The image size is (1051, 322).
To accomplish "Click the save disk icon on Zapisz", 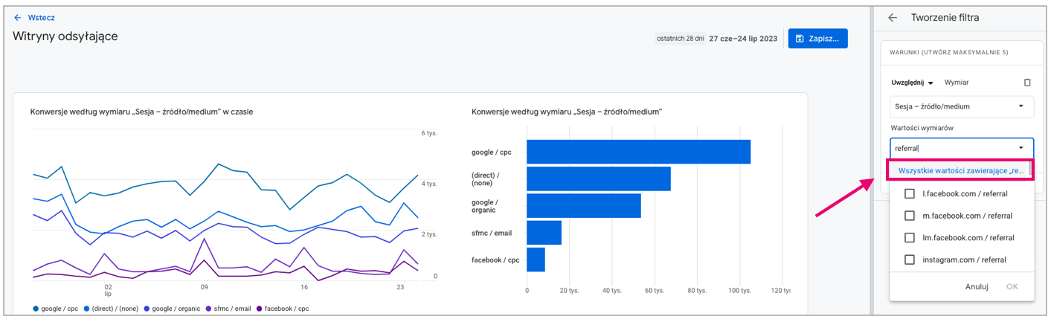I will click(800, 39).
